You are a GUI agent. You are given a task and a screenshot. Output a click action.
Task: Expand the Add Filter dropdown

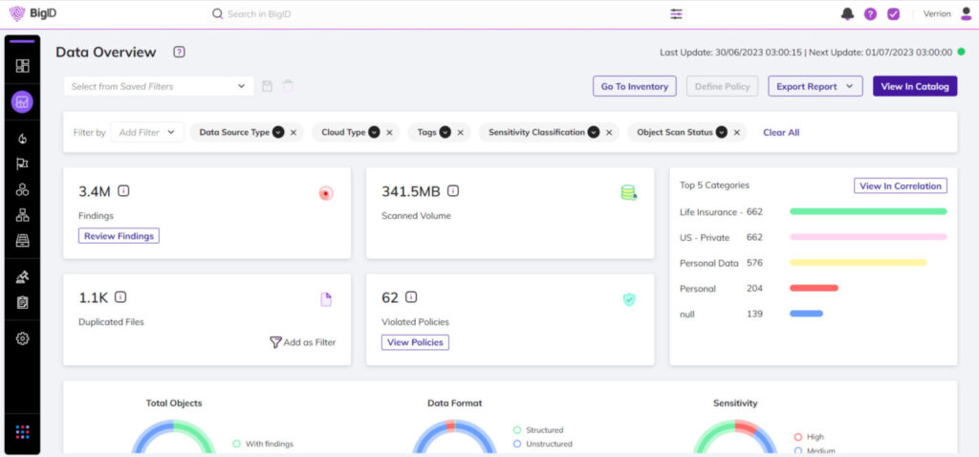[147, 133]
